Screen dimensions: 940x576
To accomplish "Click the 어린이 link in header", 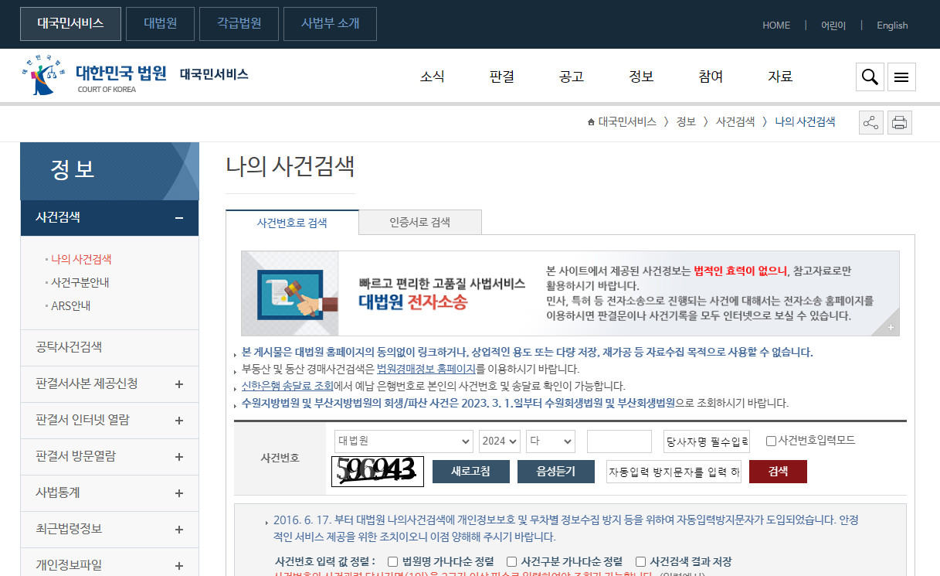I will (833, 26).
